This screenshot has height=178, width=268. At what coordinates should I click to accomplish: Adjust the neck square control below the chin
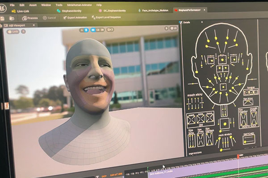tap(225, 124)
